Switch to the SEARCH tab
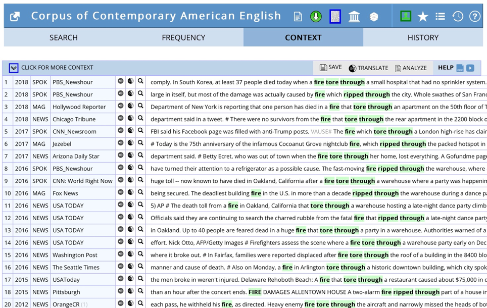Image resolution: width=487 pixels, height=308 pixels. click(x=64, y=37)
